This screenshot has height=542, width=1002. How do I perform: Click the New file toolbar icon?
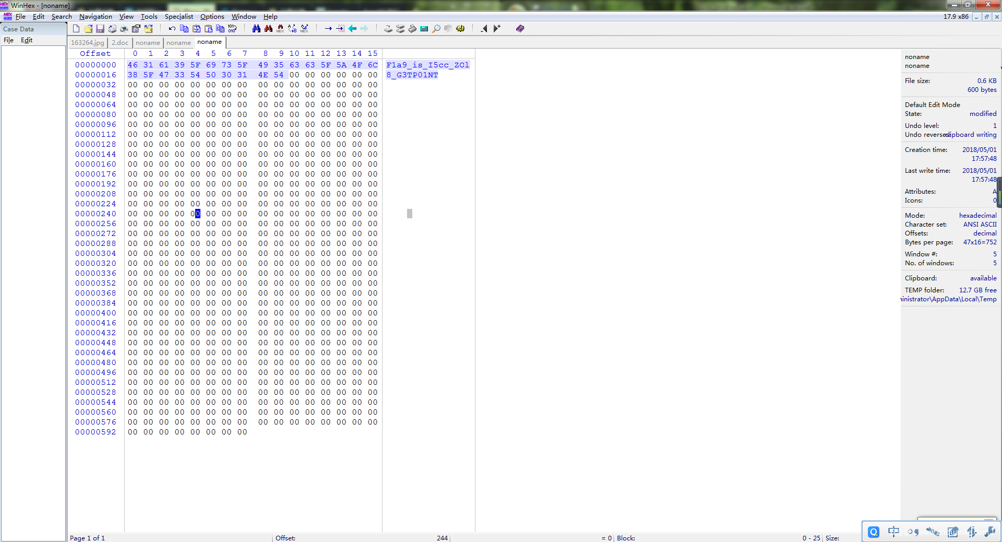[x=76, y=29]
